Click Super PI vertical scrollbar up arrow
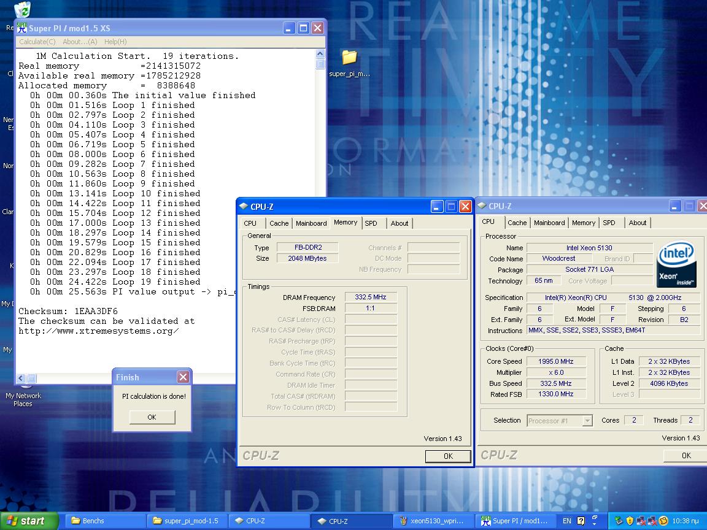Viewport: 707px width, 530px height. (320, 53)
